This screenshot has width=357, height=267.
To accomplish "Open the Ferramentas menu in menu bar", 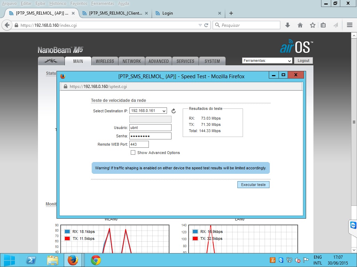I will coord(102,3).
